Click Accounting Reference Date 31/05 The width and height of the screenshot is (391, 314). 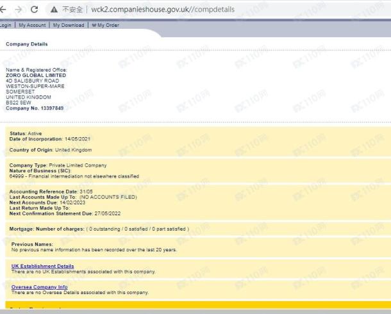coord(51,192)
